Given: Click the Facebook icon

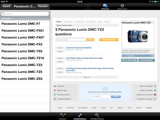Looking at the screenshot, I should click(155, 86).
